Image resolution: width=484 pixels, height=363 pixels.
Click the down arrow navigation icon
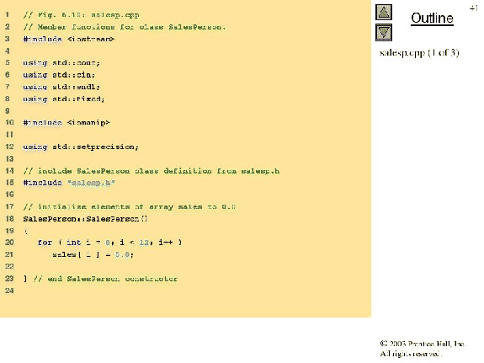(384, 33)
